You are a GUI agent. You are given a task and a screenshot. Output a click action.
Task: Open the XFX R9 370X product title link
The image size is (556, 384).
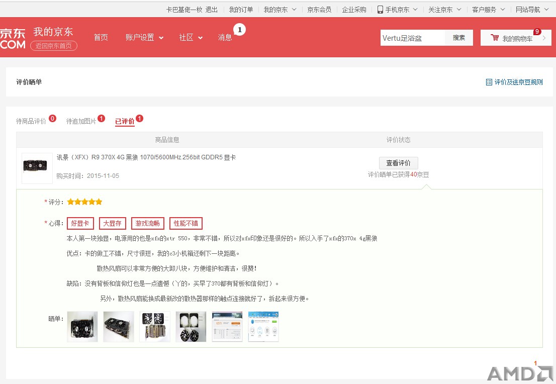[x=146, y=157]
